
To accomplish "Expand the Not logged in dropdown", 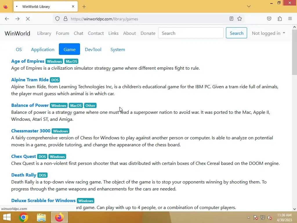I will point(268,33).
